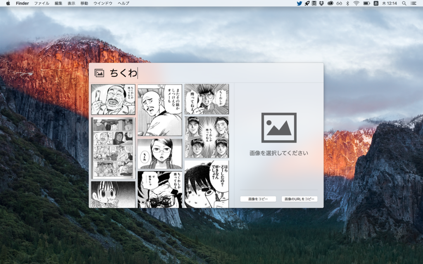Image resolution: width=423 pixels, height=264 pixels.
Task: Open the ファイル menu
Action: (42, 3)
